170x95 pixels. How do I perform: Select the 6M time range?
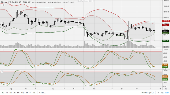[18, 93]
